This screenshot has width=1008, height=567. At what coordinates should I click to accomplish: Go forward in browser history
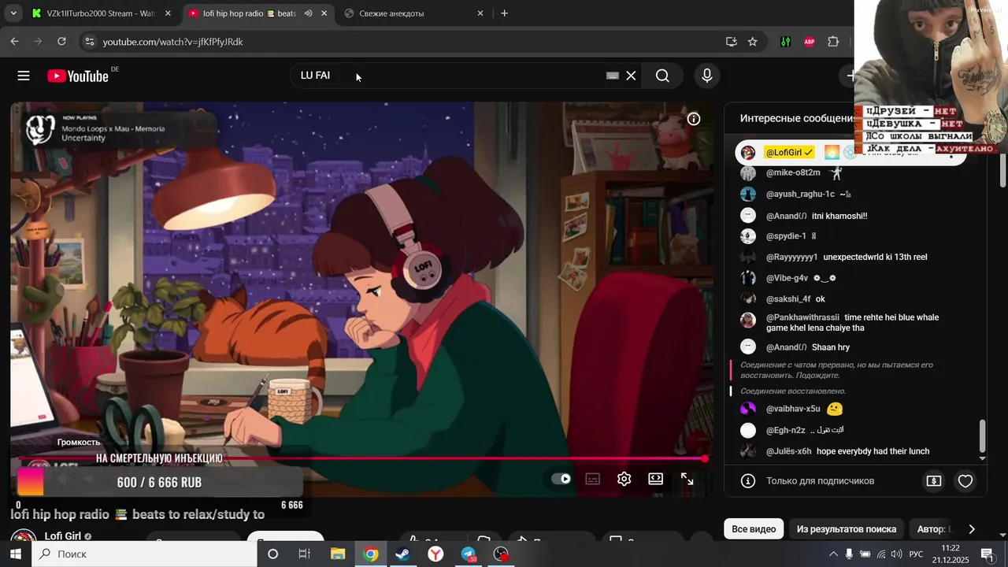coord(38,42)
